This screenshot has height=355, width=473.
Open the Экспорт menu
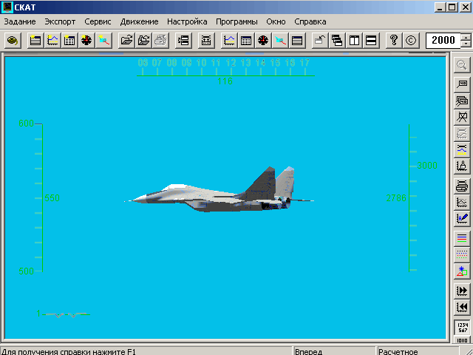coord(60,21)
